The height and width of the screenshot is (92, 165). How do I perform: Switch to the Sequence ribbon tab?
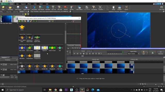(23, 4)
